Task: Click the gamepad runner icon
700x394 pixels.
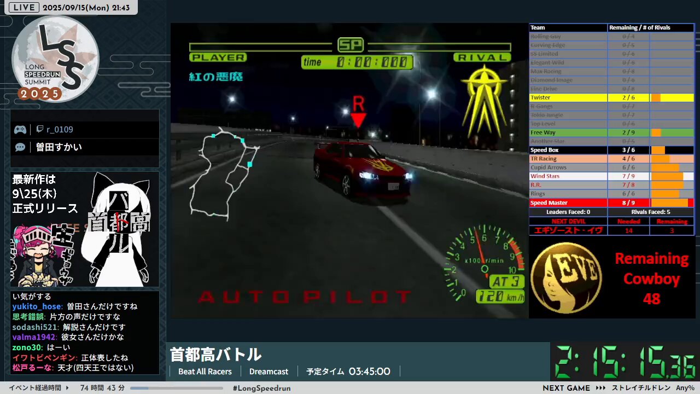Action: point(20,130)
